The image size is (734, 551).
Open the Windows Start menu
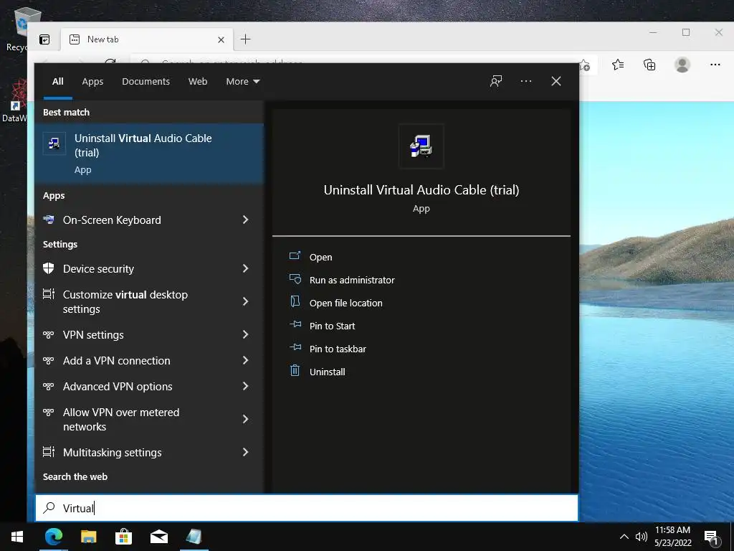click(17, 537)
